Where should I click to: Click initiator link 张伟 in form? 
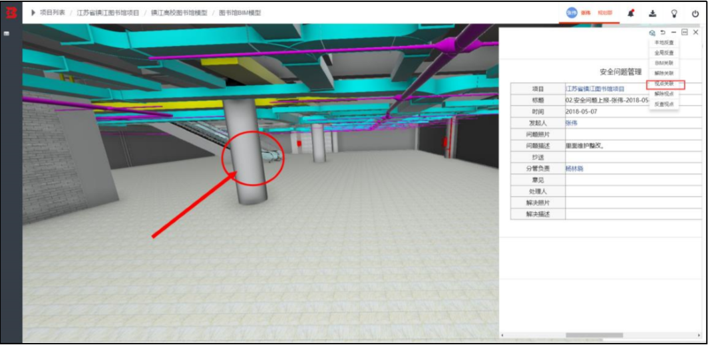(572, 123)
